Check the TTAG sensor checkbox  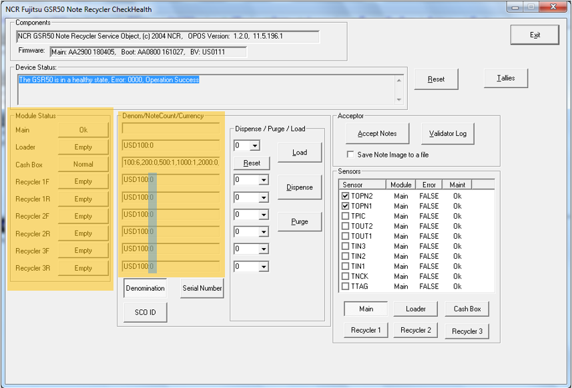(345, 287)
